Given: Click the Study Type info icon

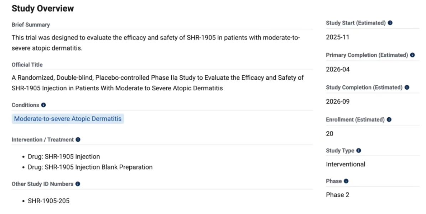Looking at the screenshot, I should [x=359, y=151].
